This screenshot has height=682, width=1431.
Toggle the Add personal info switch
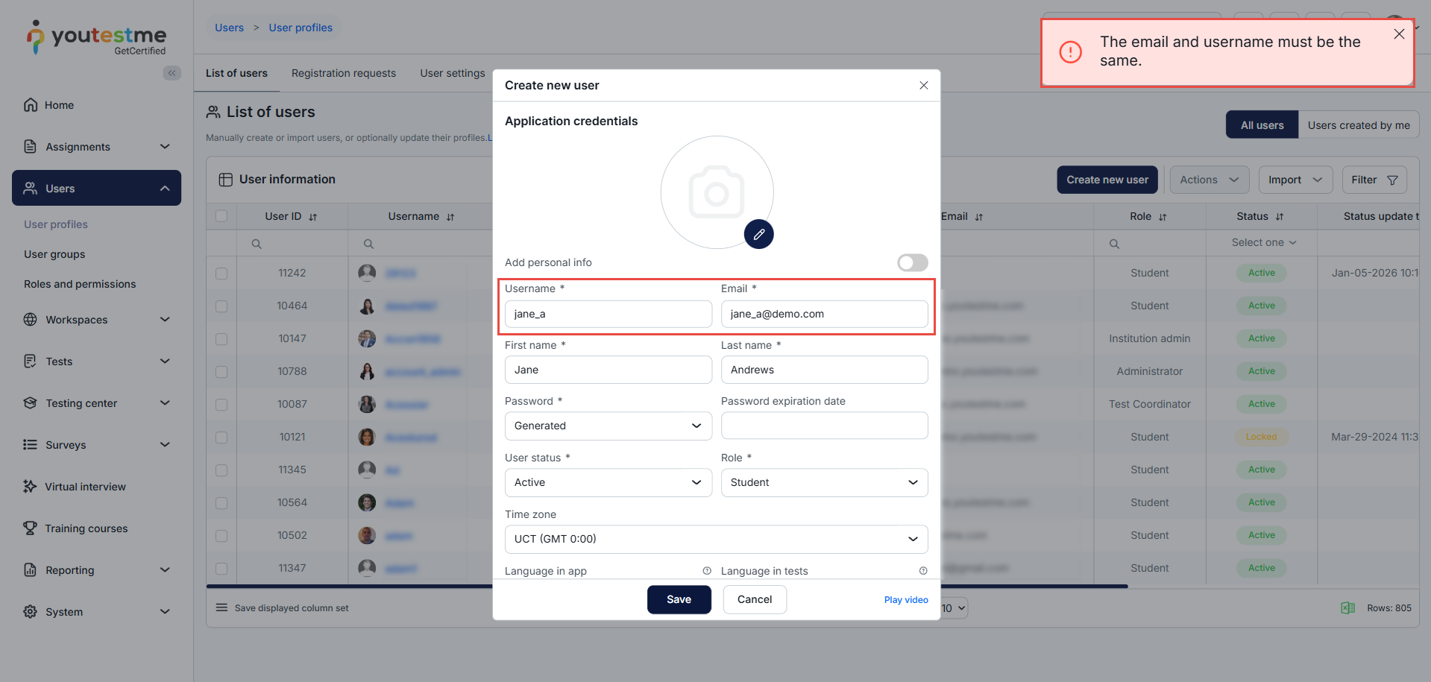click(x=913, y=262)
